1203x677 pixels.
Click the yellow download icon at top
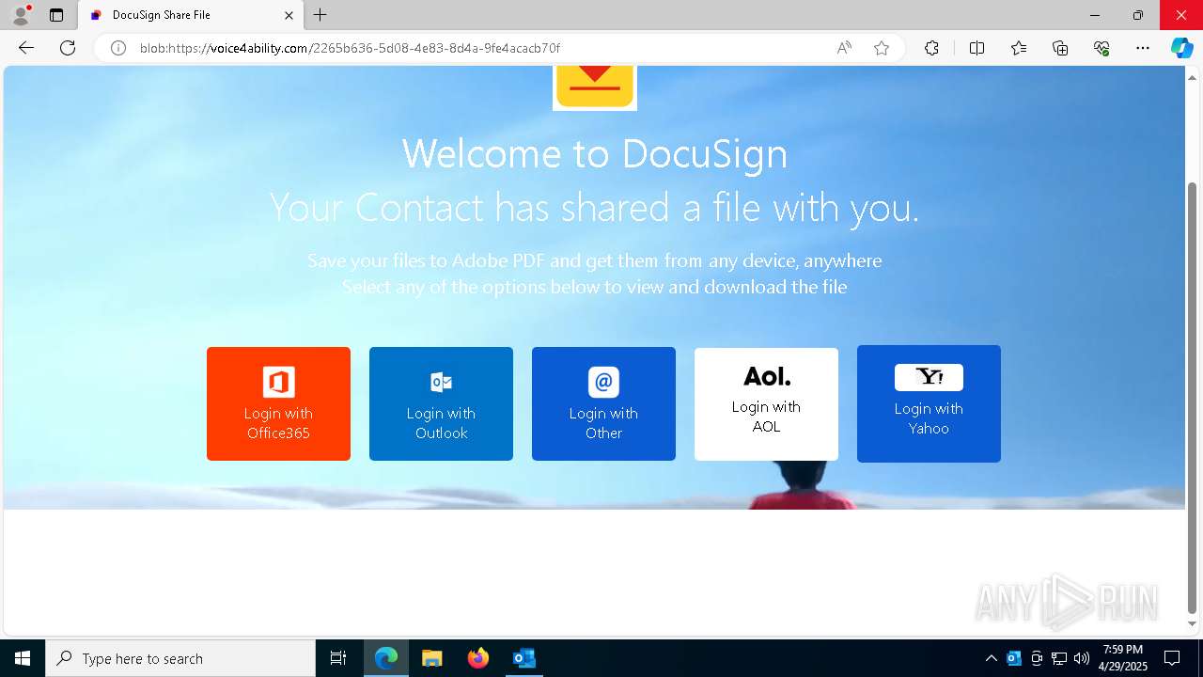[595, 87]
